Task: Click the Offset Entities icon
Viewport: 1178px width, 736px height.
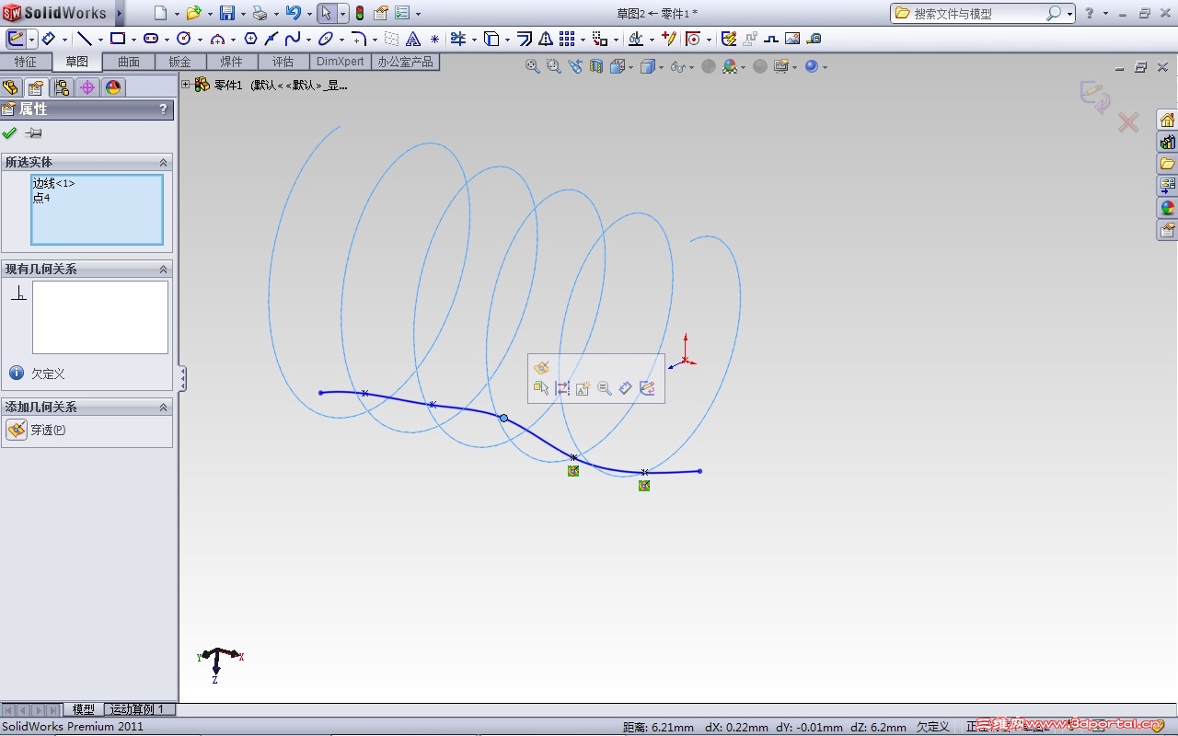Action: pyautogui.click(x=525, y=39)
